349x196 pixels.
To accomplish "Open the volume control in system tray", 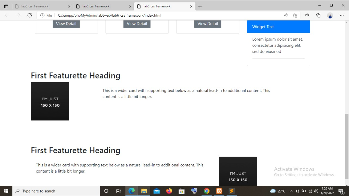I will [x=316, y=191].
